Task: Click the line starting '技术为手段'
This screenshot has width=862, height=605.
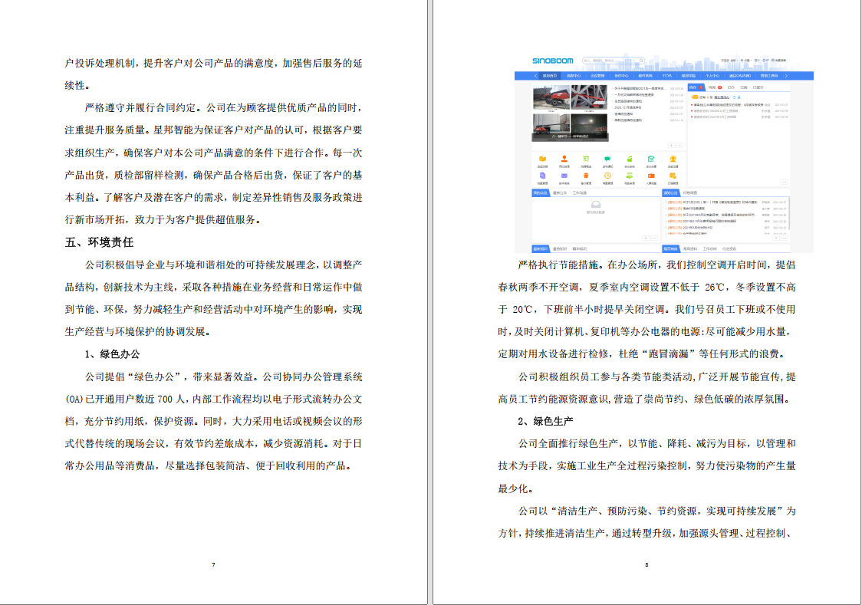Action: click(646, 466)
